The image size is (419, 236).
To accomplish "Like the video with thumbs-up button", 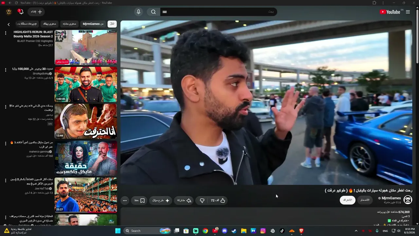I will 218,200.
